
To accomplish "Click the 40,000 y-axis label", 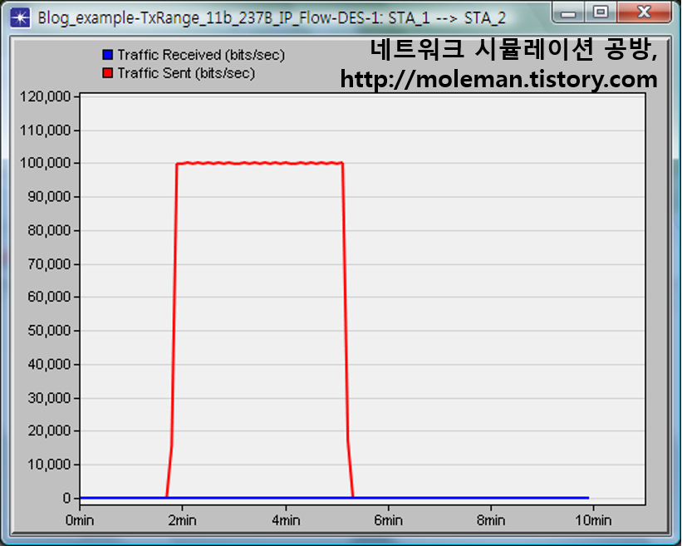I will (x=49, y=364).
